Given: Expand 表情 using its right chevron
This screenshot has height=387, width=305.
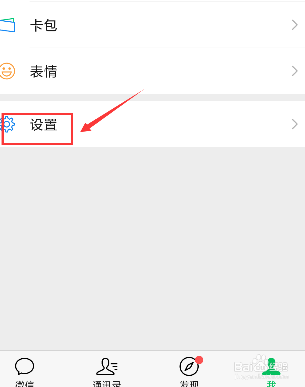Looking at the screenshot, I should tap(295, 71).
